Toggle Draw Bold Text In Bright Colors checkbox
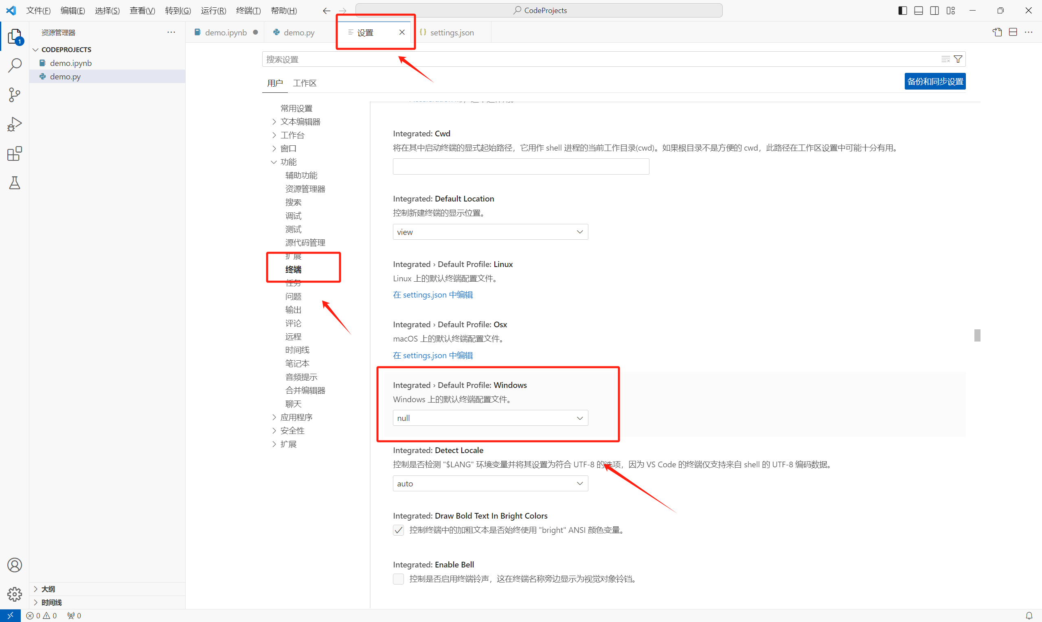Viewport: 1042px width, 622px height. click(398, 530)
